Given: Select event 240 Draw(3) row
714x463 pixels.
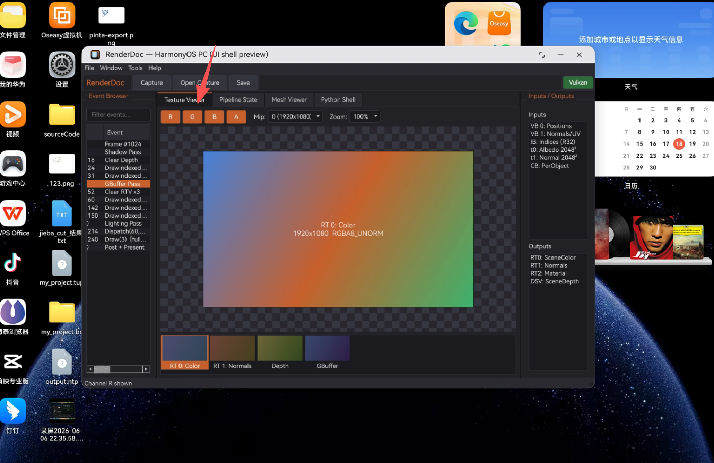Looking at the screenshot, I should pyautogui.click(x=118, y=239).
